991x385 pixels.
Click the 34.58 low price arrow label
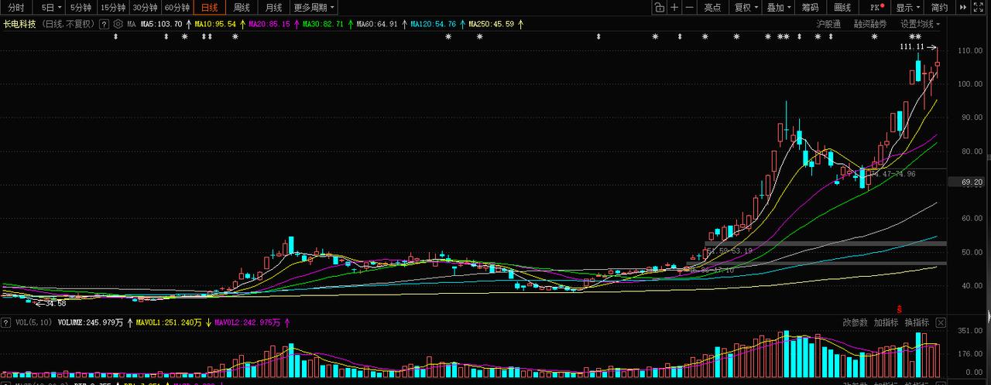point(51,304)
